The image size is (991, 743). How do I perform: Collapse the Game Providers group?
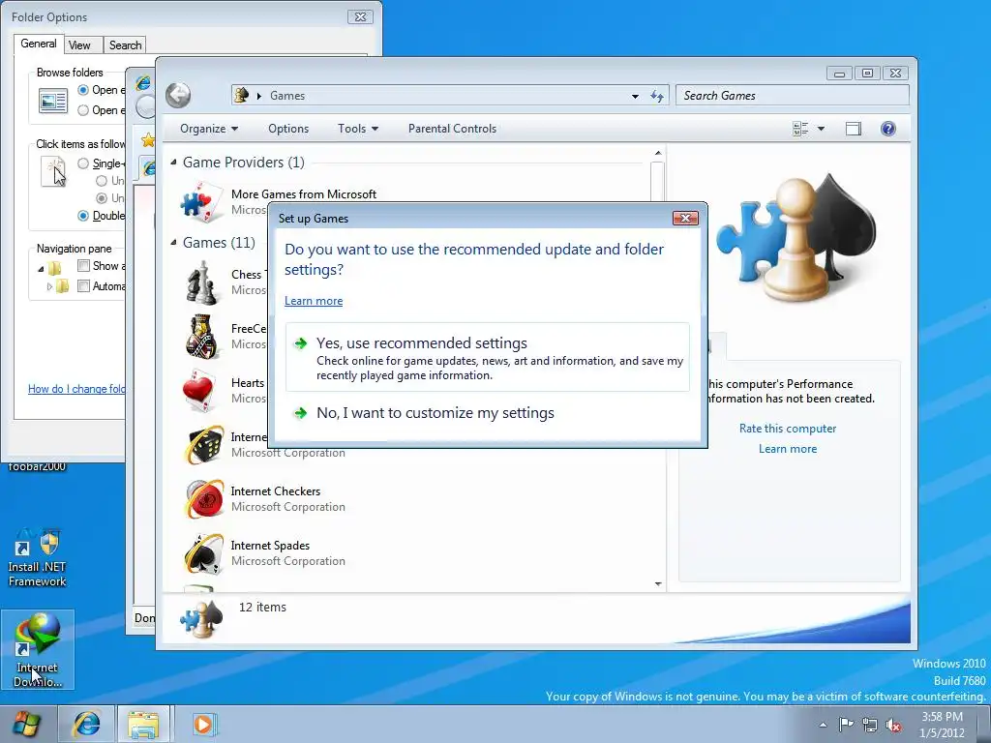coord(173,163)
